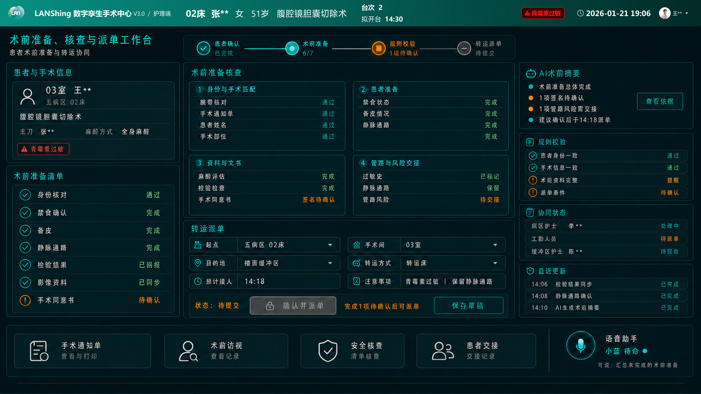Click the clock icon beside 预计接人
The width and height of the screenshot is (701, 394).
click(x=198, y=281)
